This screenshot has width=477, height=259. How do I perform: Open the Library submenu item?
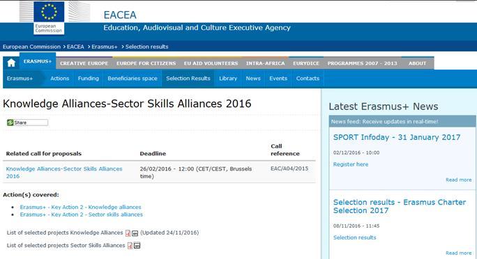tap(228, 79)
